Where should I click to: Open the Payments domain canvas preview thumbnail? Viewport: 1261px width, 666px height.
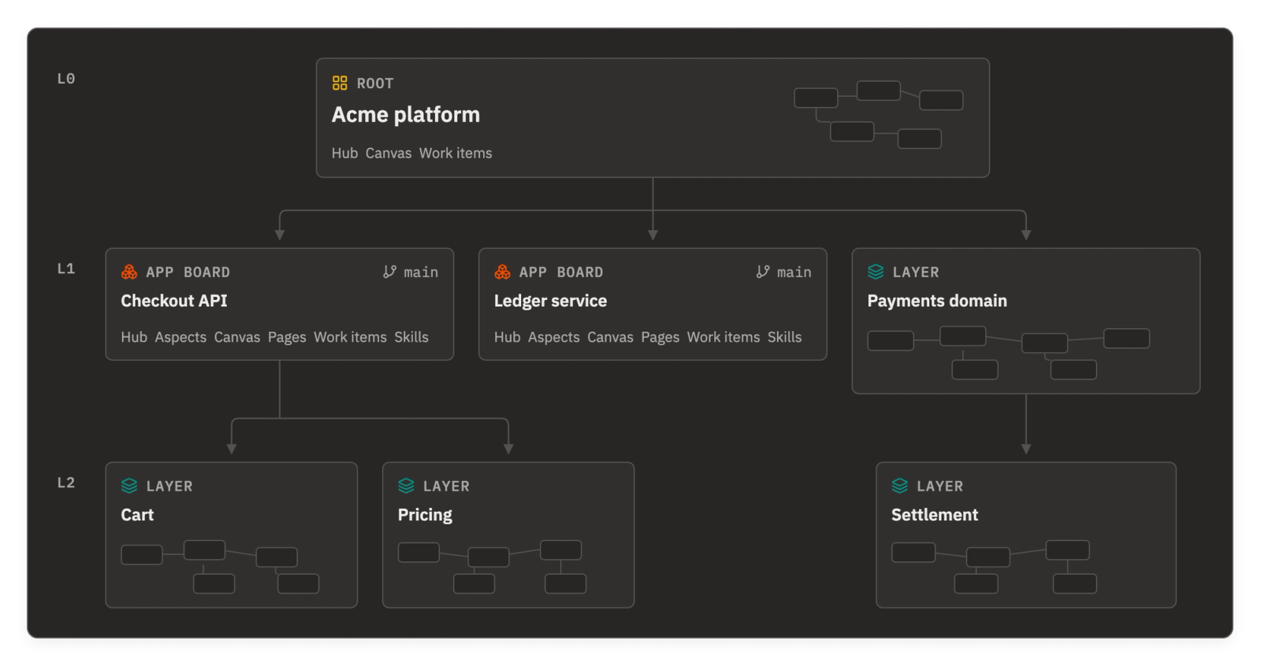[x=1009, y=353]
